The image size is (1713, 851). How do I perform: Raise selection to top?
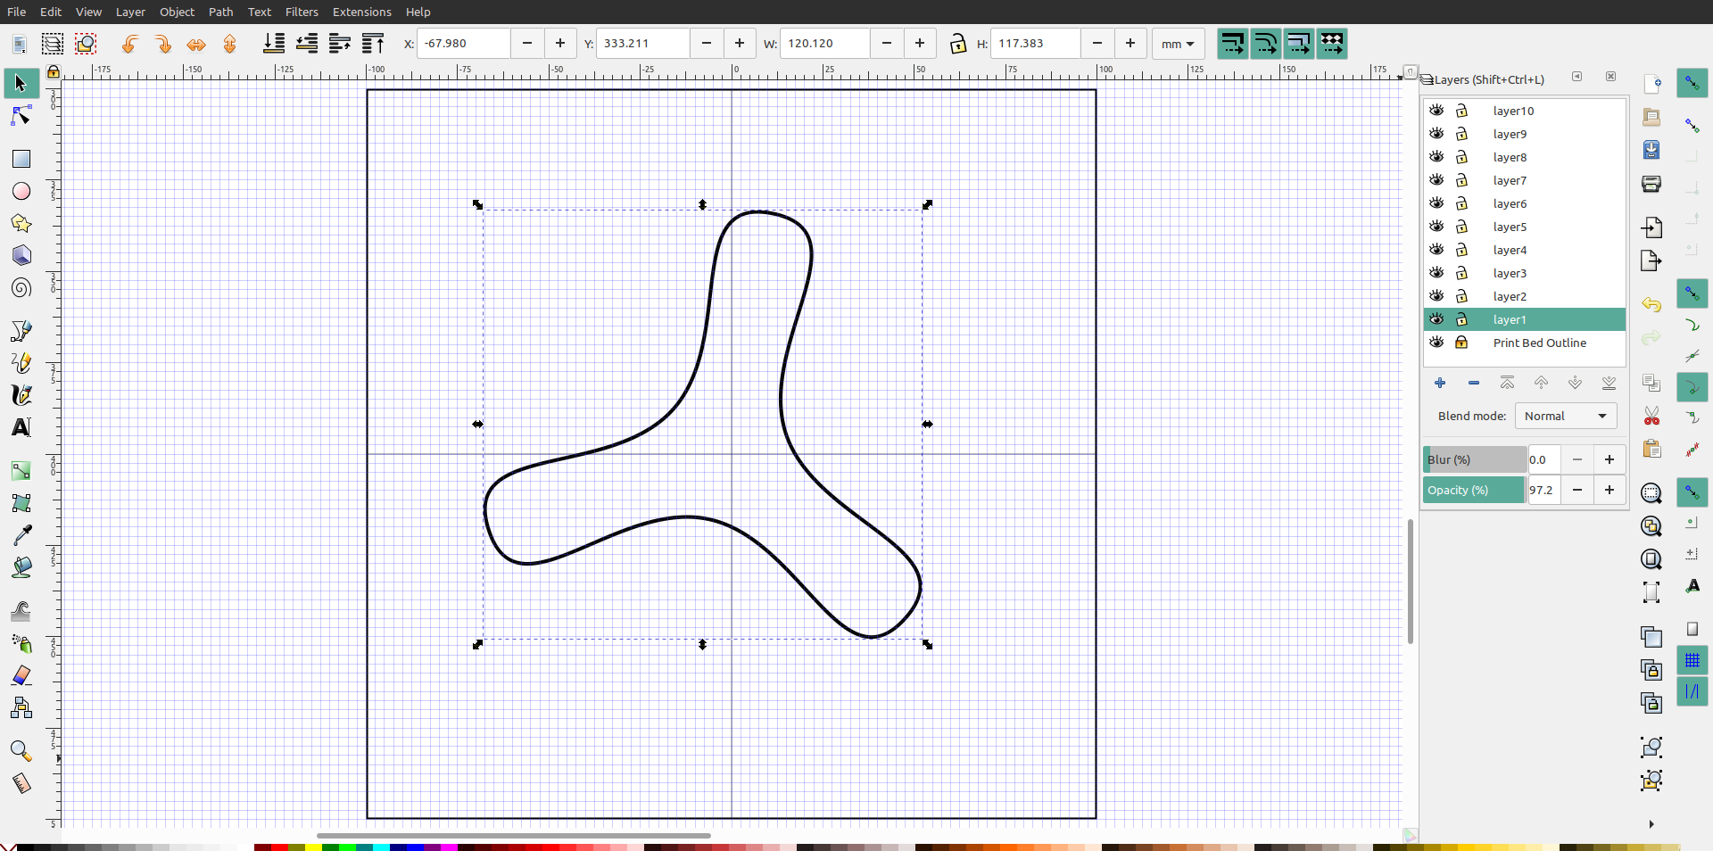coord(373,44)
